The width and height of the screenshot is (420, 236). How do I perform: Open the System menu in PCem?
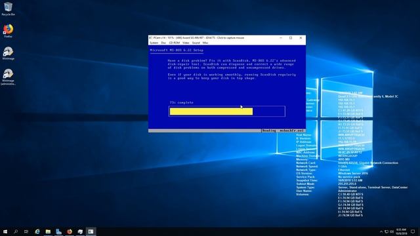pos(154,43)
